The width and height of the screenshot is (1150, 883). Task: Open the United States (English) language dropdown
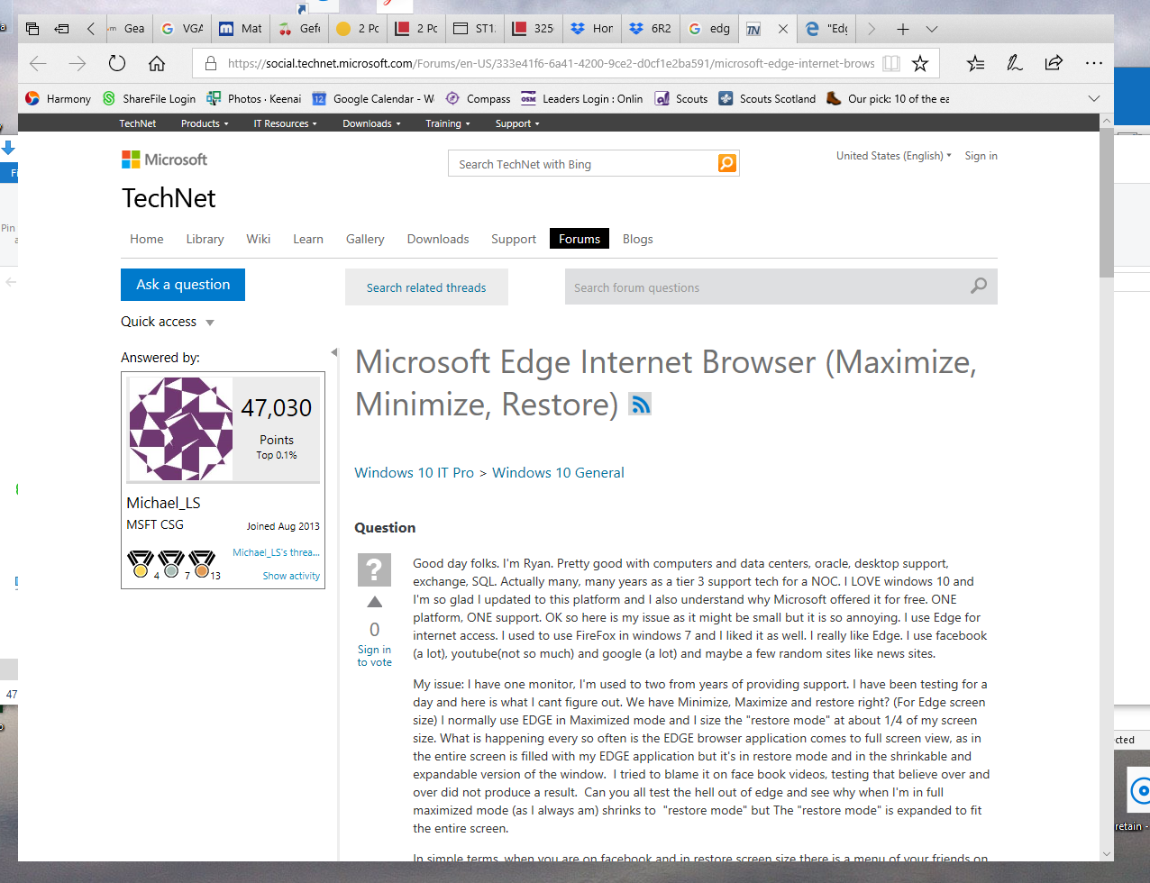click(x=894, y=156)
